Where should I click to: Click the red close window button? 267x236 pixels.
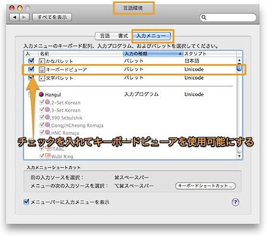[12, 8]
